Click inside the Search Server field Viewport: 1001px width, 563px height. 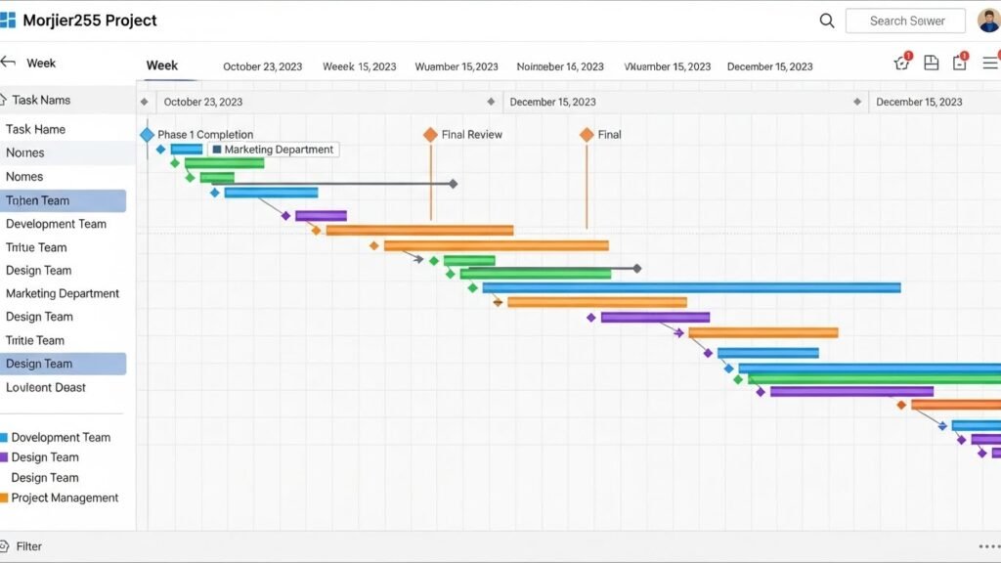coord(904,20)
